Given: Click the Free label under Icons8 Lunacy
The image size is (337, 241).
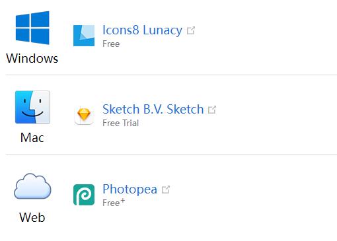Looking at the screenshot, I should (111, 44).
